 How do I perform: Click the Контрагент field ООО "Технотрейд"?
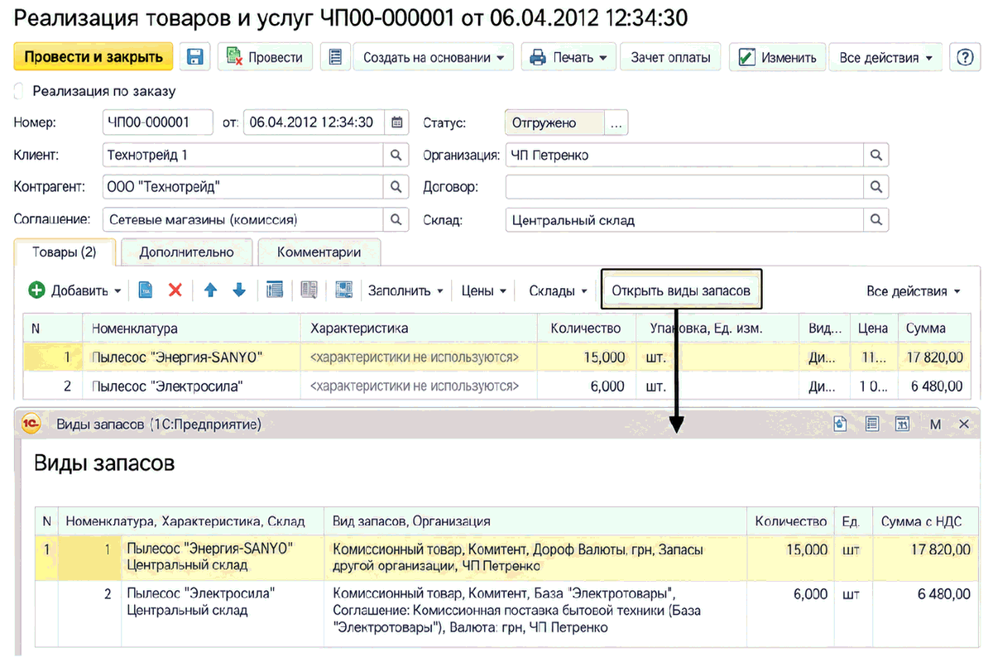pyautogui.click(x=243, y=187)
